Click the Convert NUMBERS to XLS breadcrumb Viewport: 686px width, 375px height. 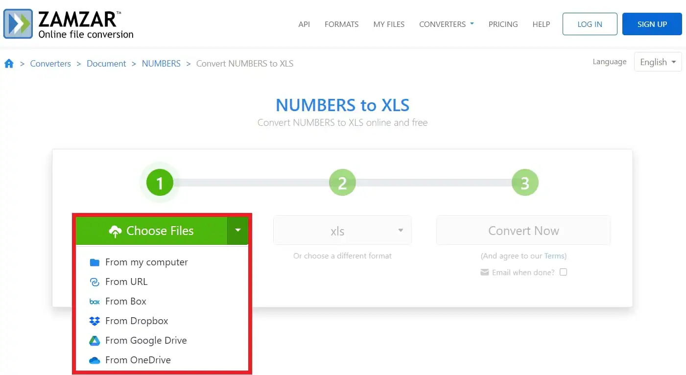point(245,64)
